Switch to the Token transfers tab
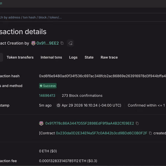Viewport: 166px width, 166px height. click(20, 57)
